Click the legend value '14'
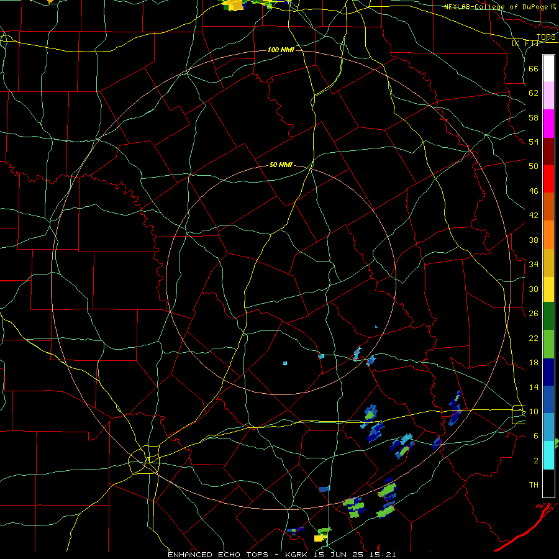559x559 pixels. 534,387
